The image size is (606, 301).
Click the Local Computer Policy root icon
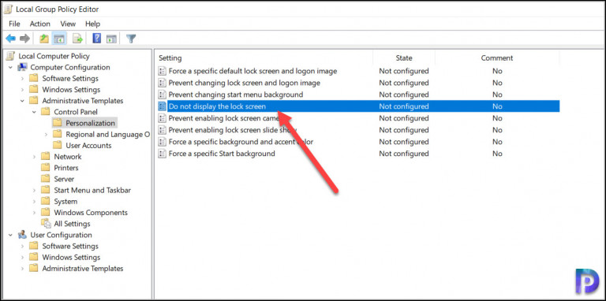pos(11,56)
